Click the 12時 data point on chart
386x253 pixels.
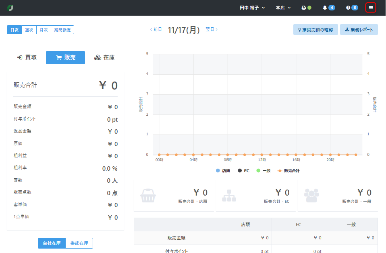pos(261,155)
